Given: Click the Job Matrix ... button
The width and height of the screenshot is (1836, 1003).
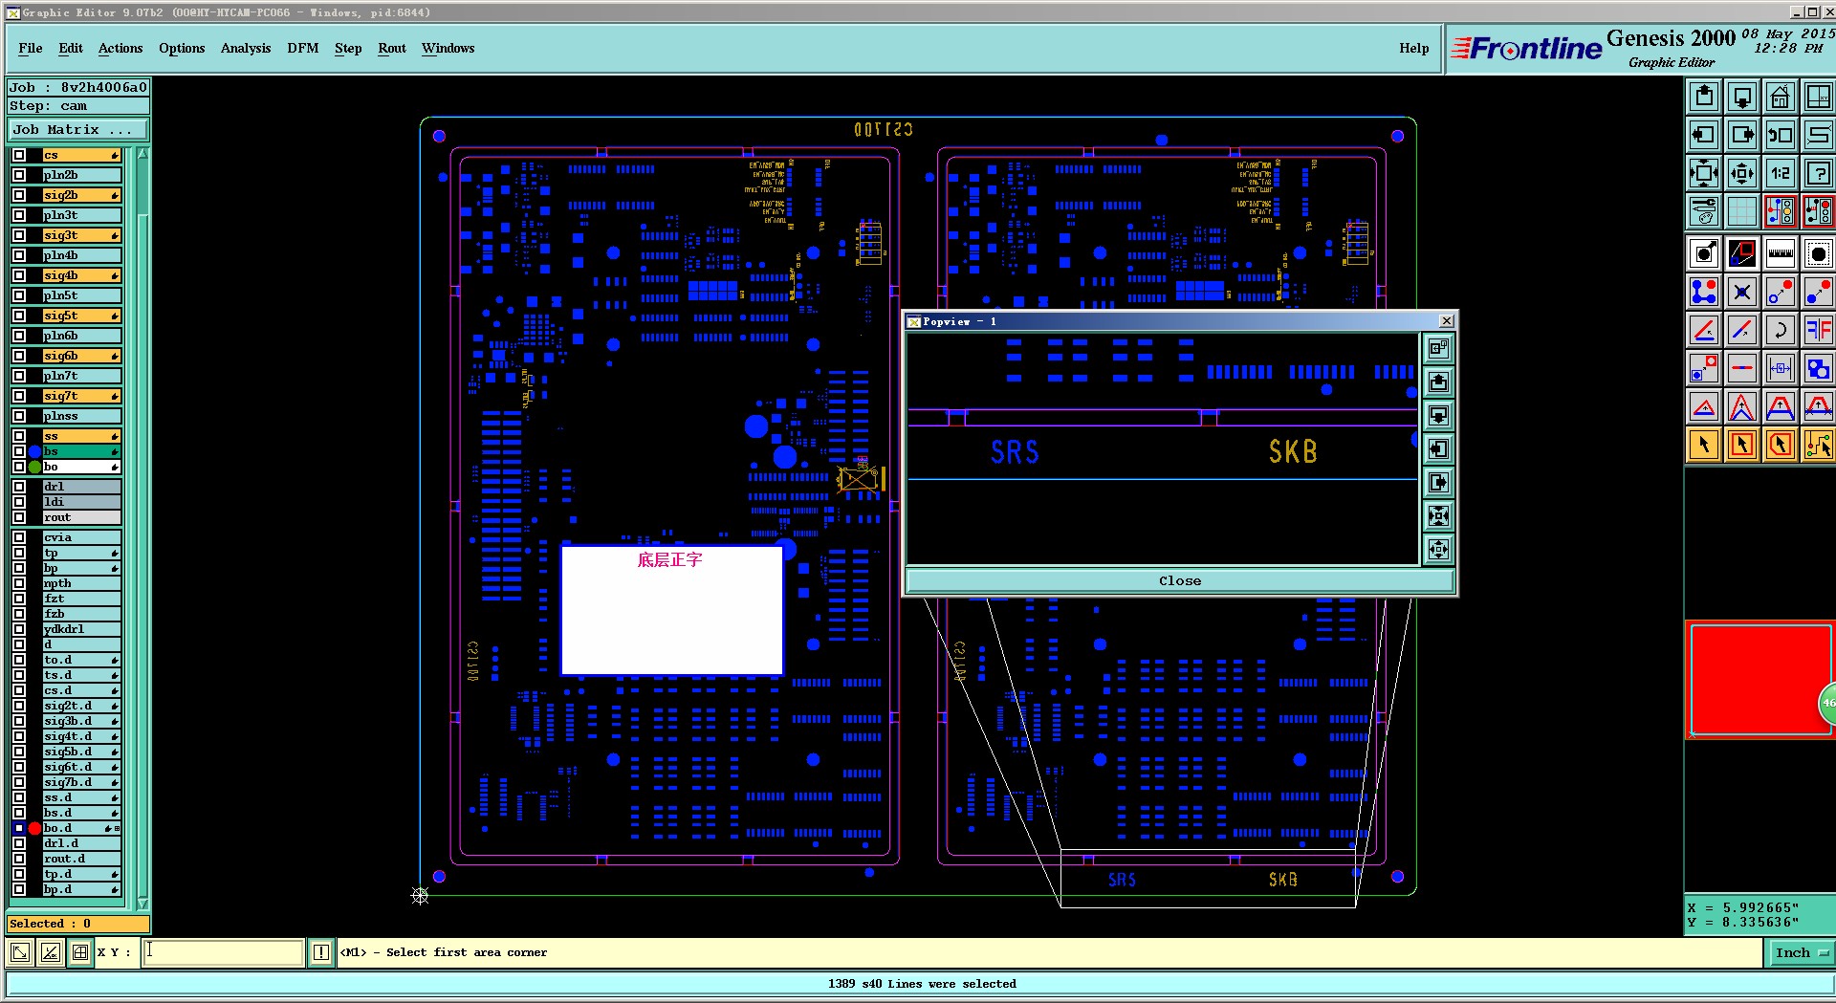Looking at the screenshot, I should [78, 129].
